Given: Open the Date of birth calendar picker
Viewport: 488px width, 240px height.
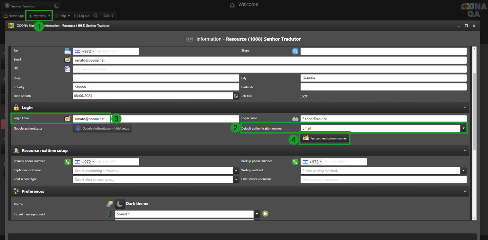Looking at the screenshot, I should tap(236, 96).
